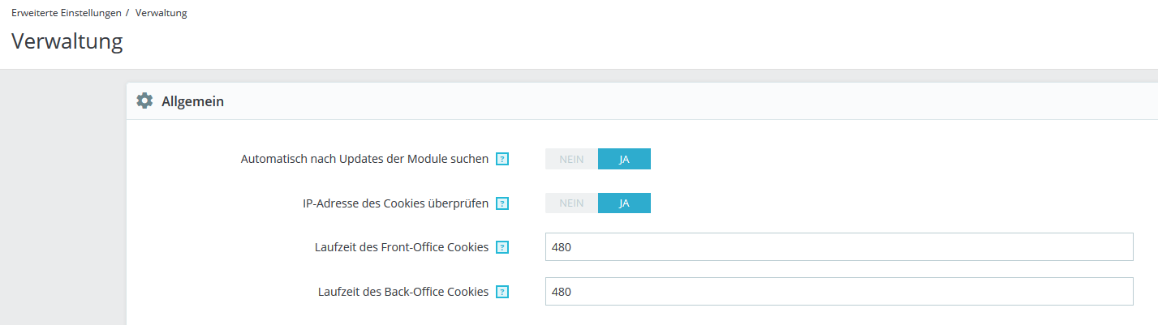
Task: Set module update search to NEIN
Action: point(571,159)
